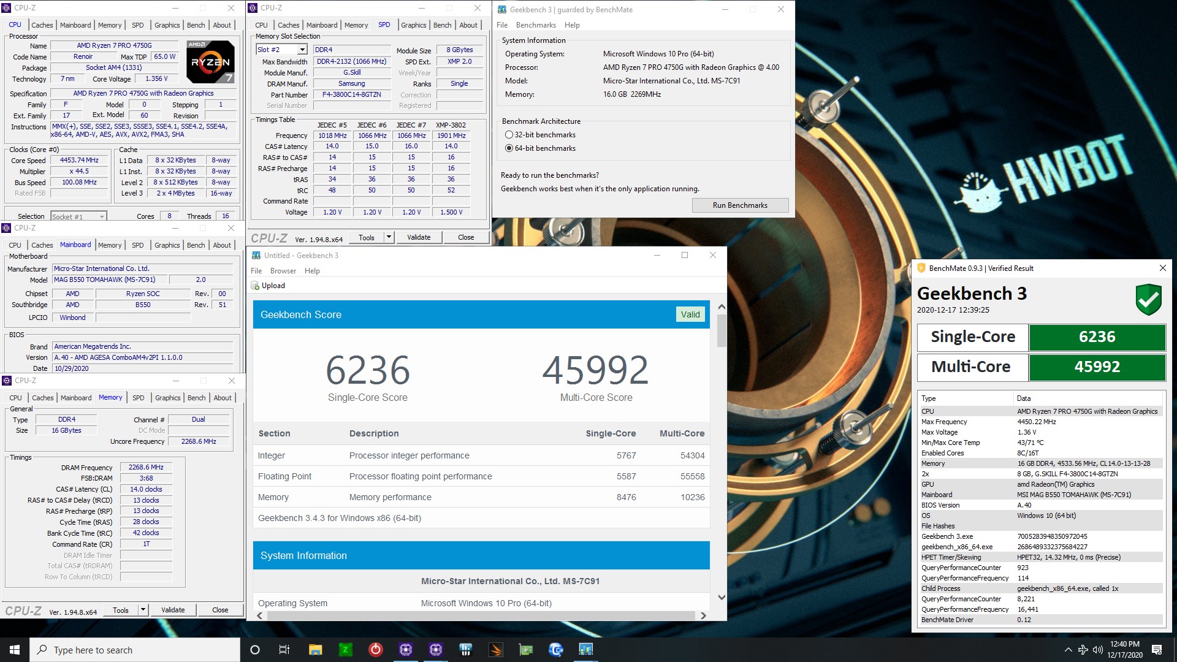Click the Untitled Geekbench window title icon
The width and height of the screenshot is (1177, 662).
pyautogui.click(x=255, y=256)
